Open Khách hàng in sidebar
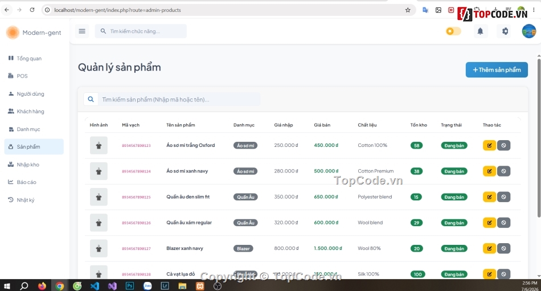 34,112
